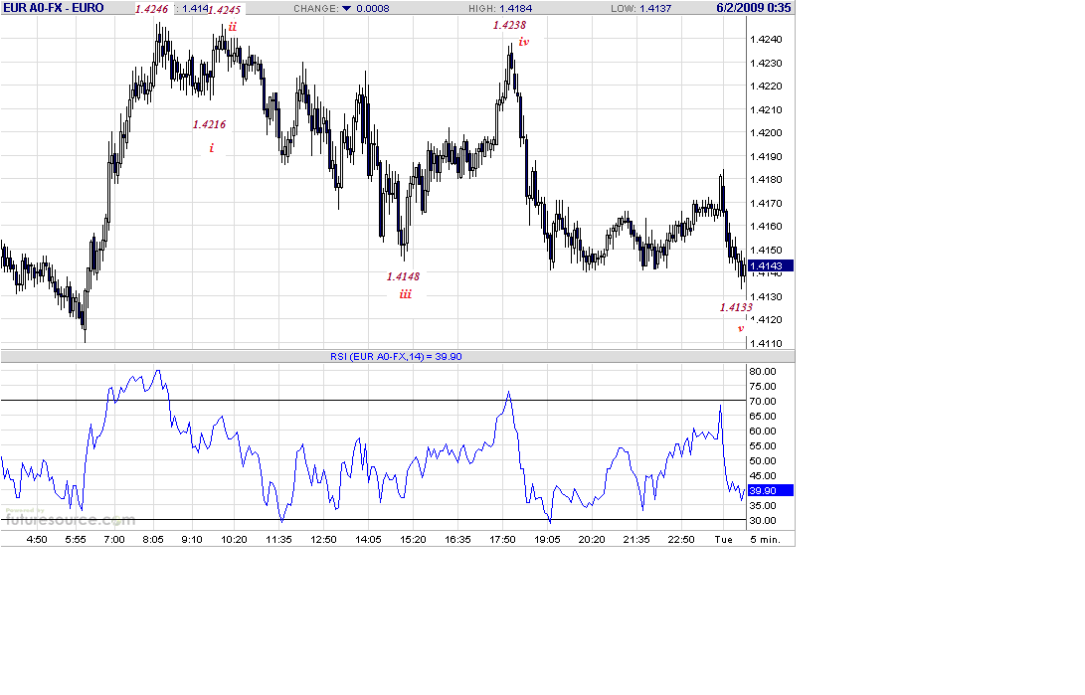The width and height of the screenshot is (1085, 695).
Task: Click the 1.4210 price axis label
Action: pos(766,110)
